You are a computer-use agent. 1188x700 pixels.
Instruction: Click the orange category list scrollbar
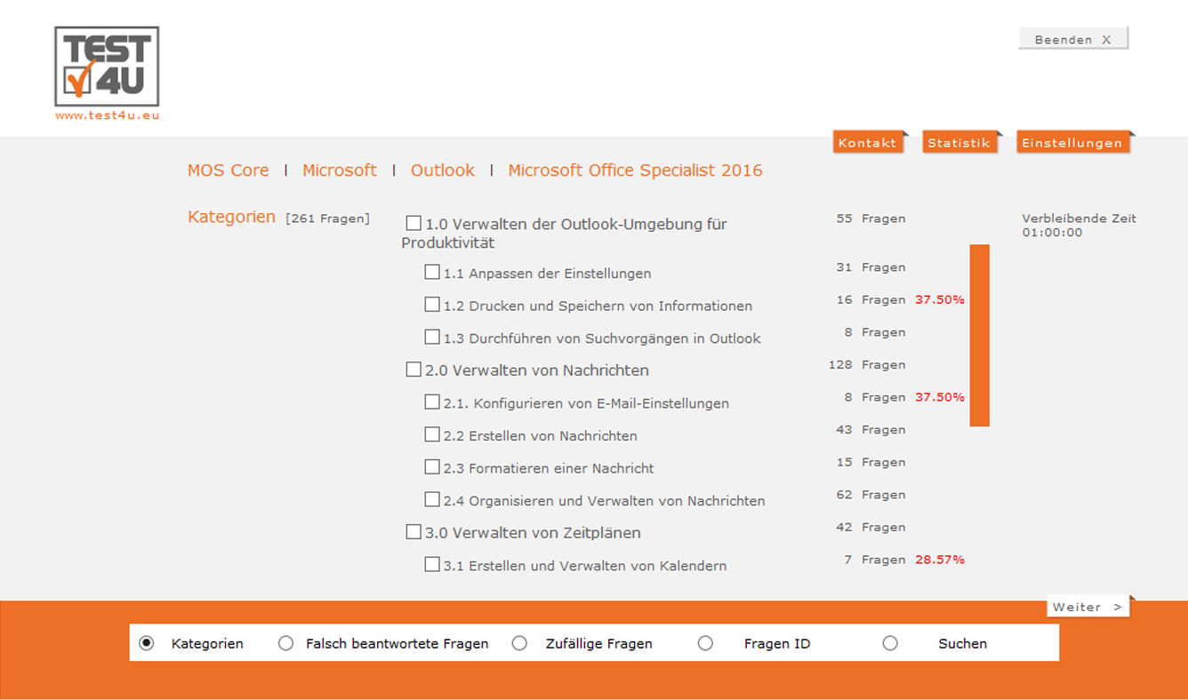tap(979, 336)
